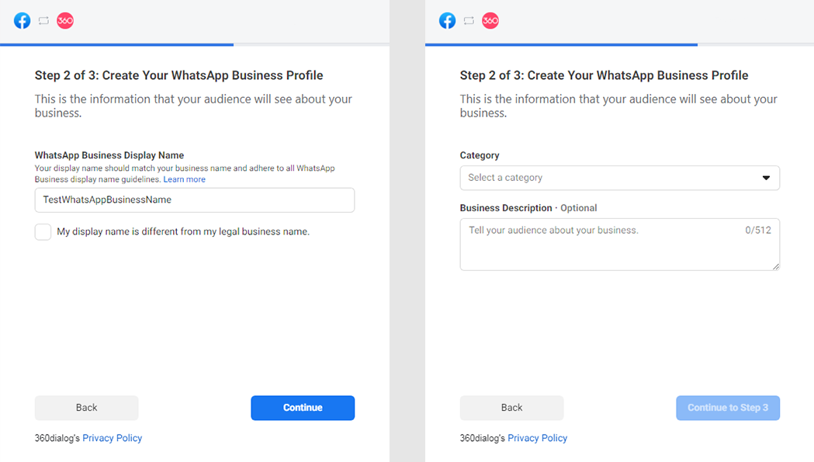Click the connection arrows icon in the Category panel

pos(469,21)
